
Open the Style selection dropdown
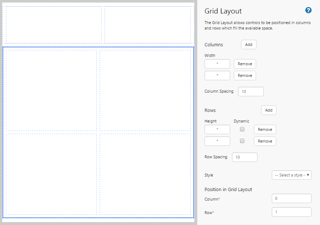(292, 175)
